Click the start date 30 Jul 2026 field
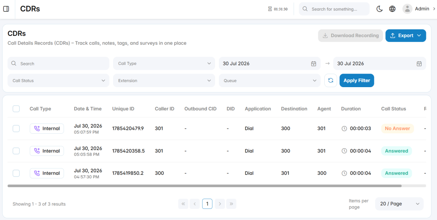Image resolution: width=437 pixels, height=220 pixels. [270, 63]
